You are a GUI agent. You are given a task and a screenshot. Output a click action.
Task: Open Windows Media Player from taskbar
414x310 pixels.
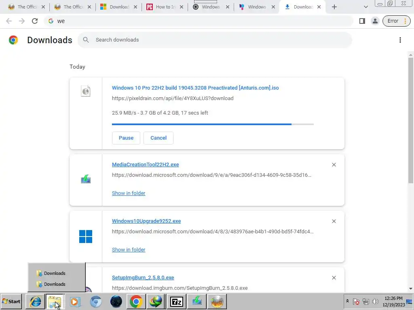[75, 301]
